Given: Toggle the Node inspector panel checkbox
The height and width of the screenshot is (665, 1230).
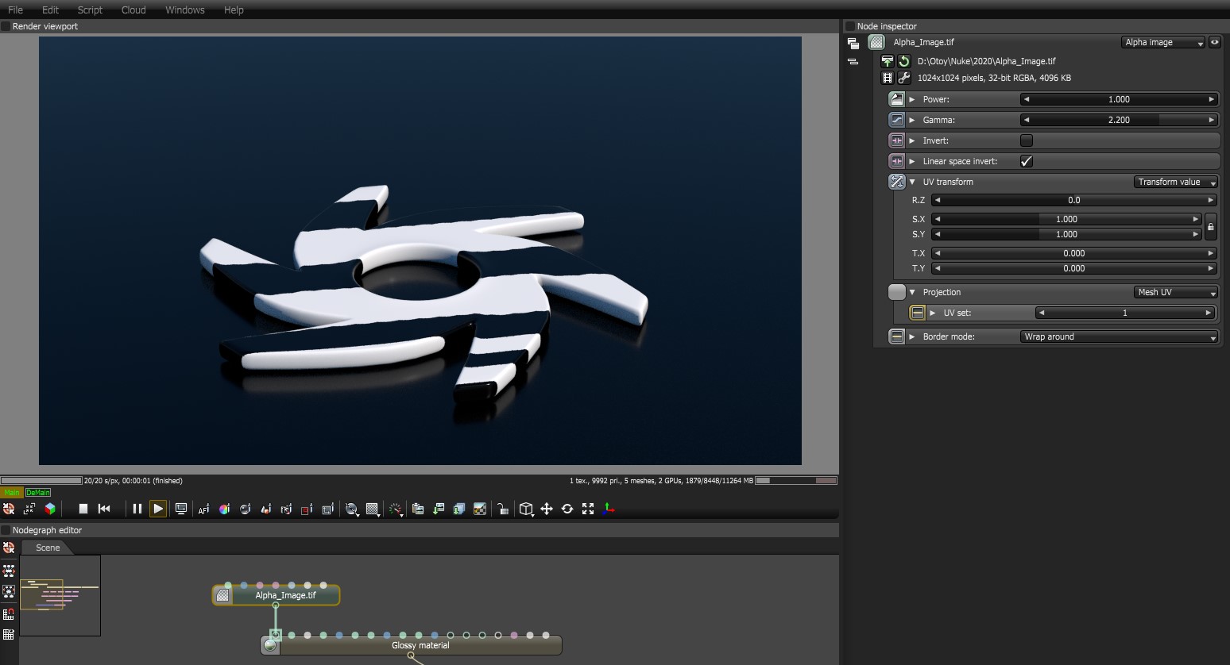Looking at the screenshot, I should point(850,26).
